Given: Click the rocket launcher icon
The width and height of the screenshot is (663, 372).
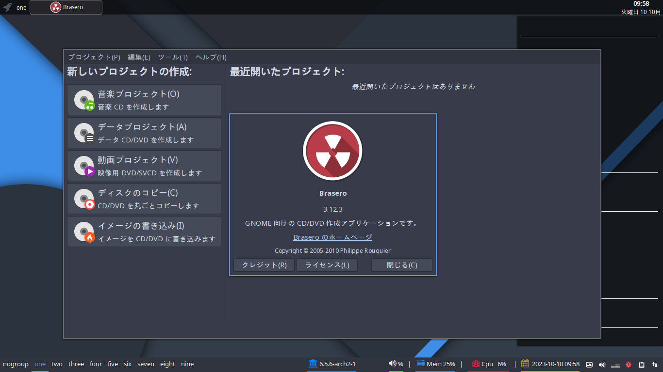Looking at the screenshot, I should [7, 7].
